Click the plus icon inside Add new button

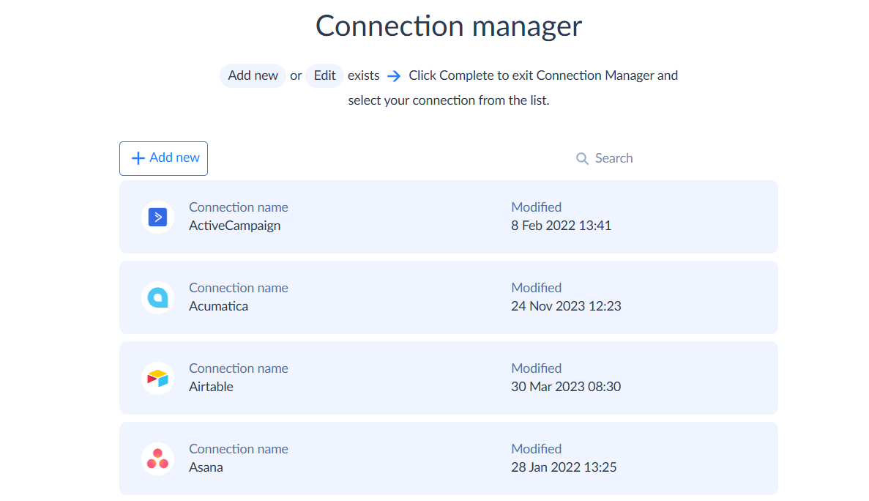138,158
